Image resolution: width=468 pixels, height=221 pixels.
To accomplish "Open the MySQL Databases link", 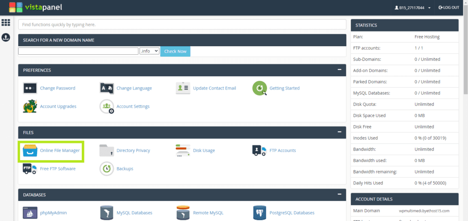I will [134, 213].
